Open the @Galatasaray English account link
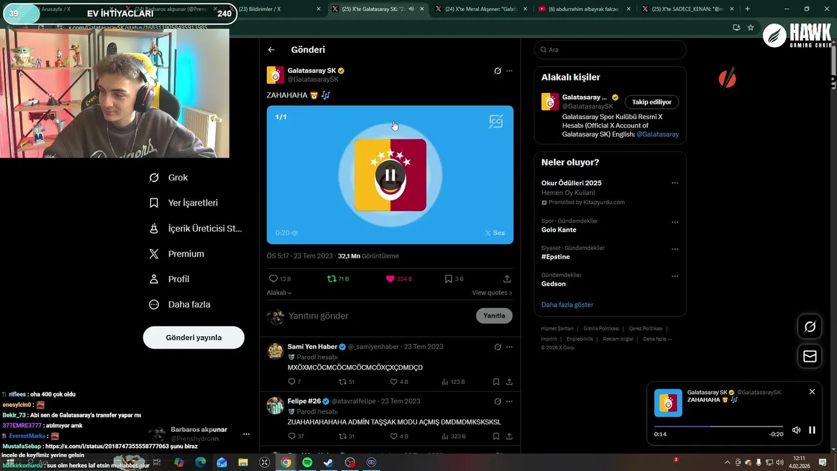Screen dimensions: 837x471 [658, 134]
